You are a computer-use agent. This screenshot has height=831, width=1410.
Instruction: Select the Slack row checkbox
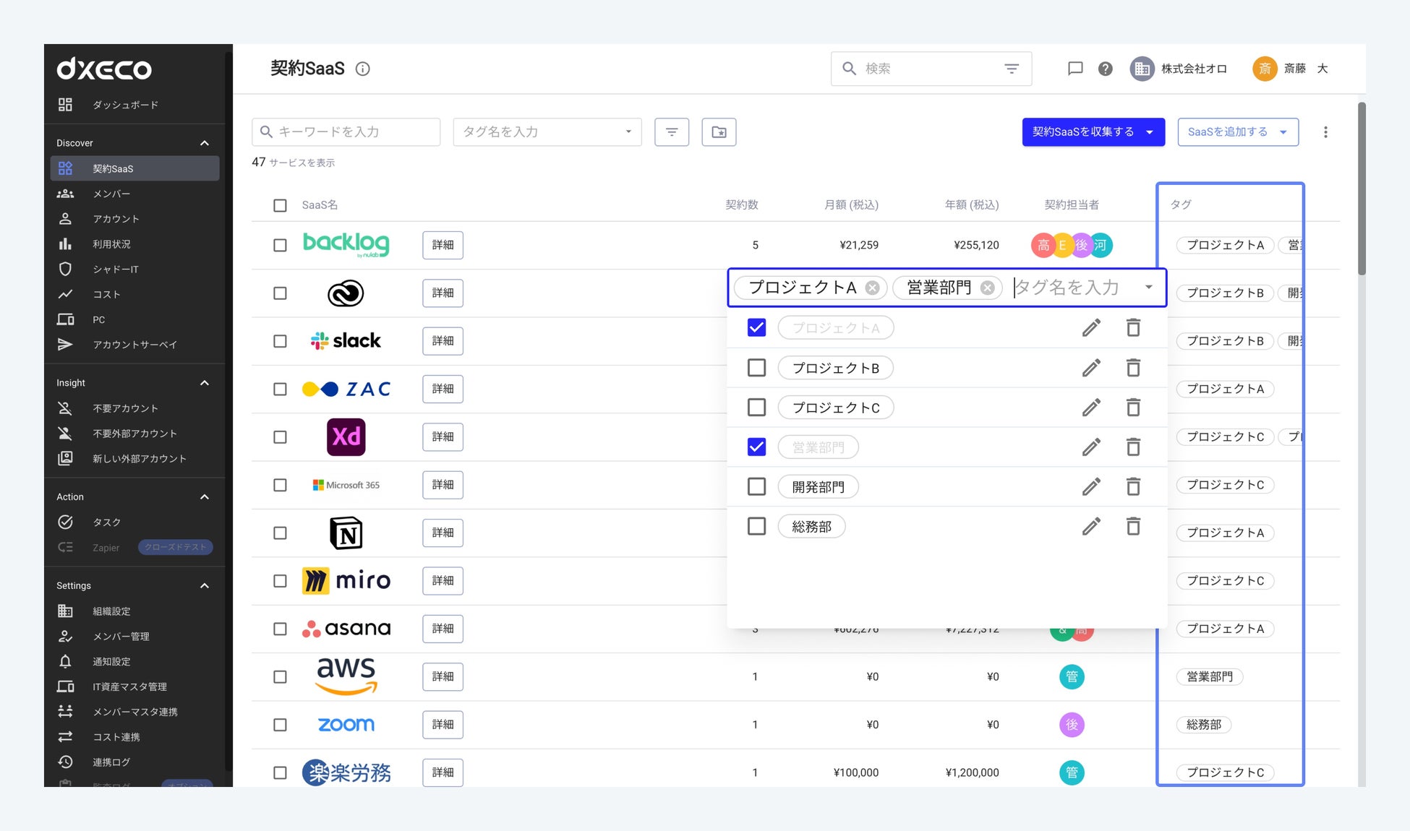pos(280,341)
